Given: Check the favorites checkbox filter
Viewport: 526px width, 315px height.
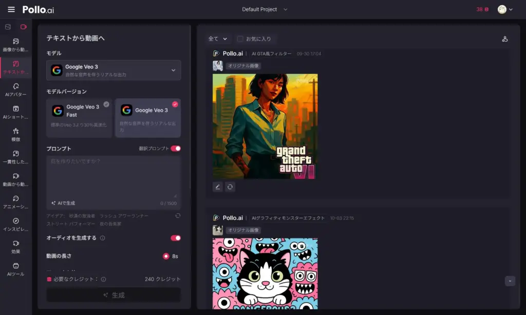Looking at the screenshot, I should click(x=240, y=39).
